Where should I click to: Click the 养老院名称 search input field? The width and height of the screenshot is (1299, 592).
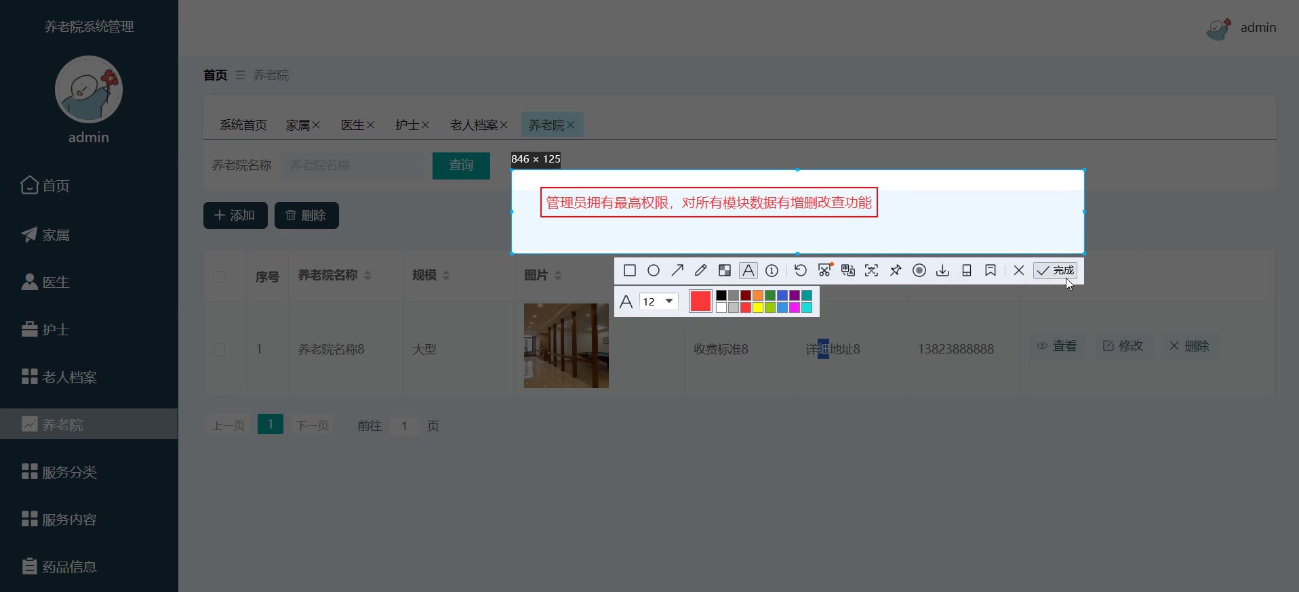[x=352, y=165]
